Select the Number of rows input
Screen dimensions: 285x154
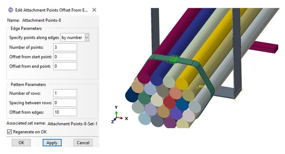(x=65, y=93)
